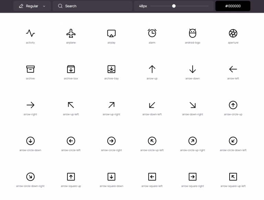The width and height of the screenshot is (264, 200).
Task: Select the archive icon
Action: (31, 69)
